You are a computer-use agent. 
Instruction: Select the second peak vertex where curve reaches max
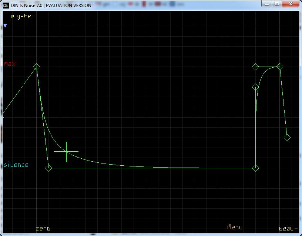280,67
